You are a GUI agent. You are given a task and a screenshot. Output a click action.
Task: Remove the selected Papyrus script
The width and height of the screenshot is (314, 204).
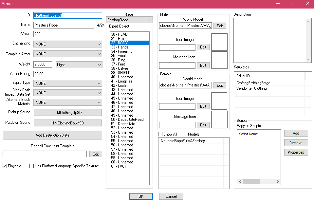point(296,143)
